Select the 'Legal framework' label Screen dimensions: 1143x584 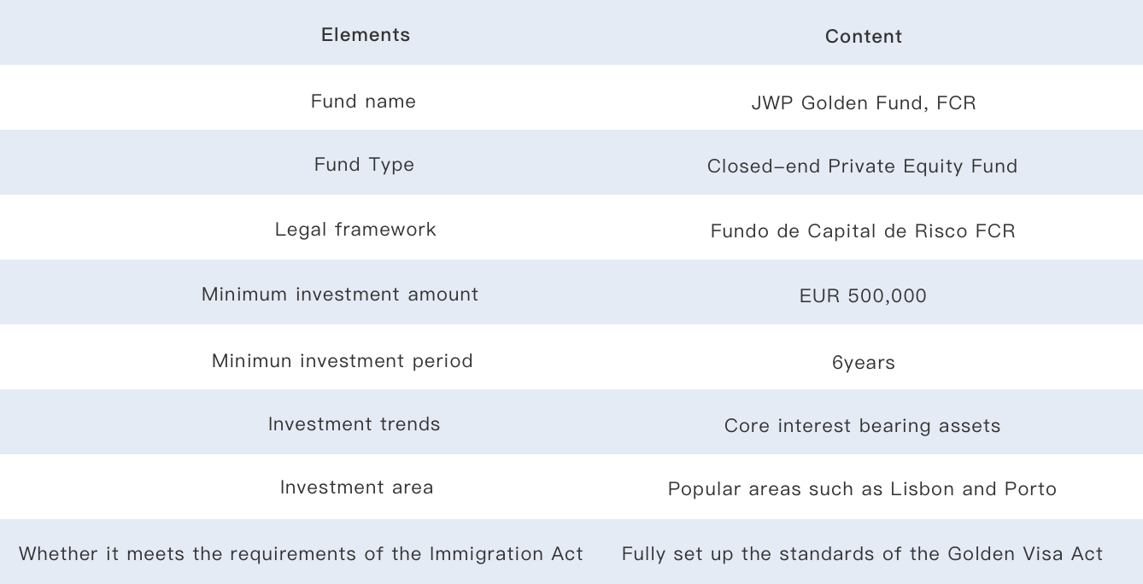click(x=355, y=230)
